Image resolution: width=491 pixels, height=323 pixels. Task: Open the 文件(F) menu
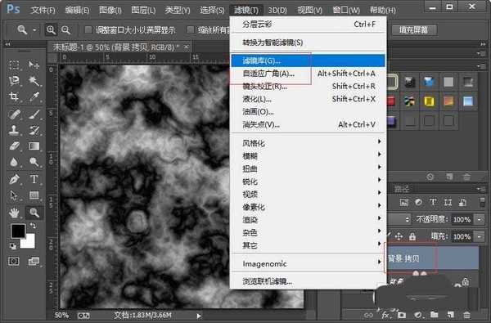click(43, 11)
